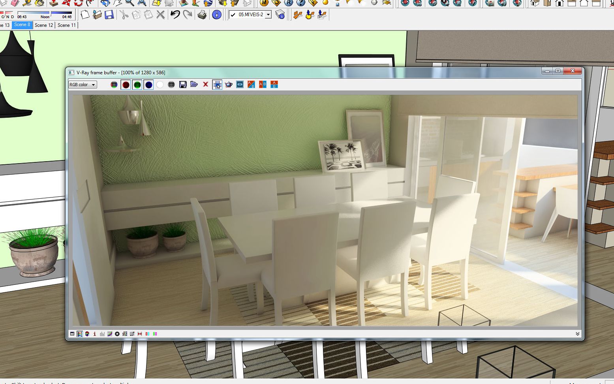Click Save floppy icon in SketchUp toolbar
Image resolution: width=614 pixels, height=384 pixels.
pyautogui.click(x=109, y=15)
